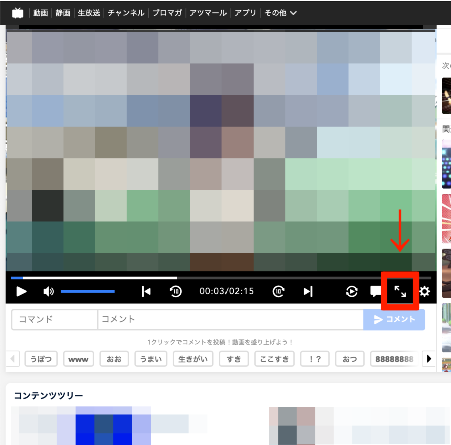Skip forward 10 seconds
Image resolution: width=451 pixels, height=445 pixels.
tap(278, 292)
